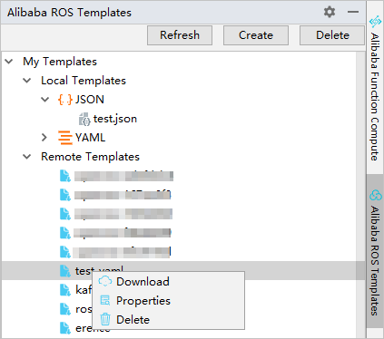This screenshot has width=384, height=339.
Task: Hide the Alibaba ROS Templates panel
Action: click(353, 13)
